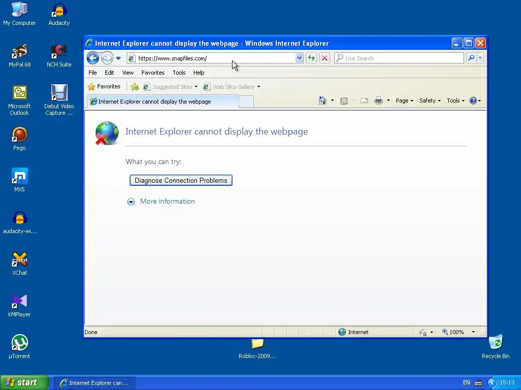The height and width of the screenshot is (390, 521).
Task: Expand More information section
Action: 161,201
